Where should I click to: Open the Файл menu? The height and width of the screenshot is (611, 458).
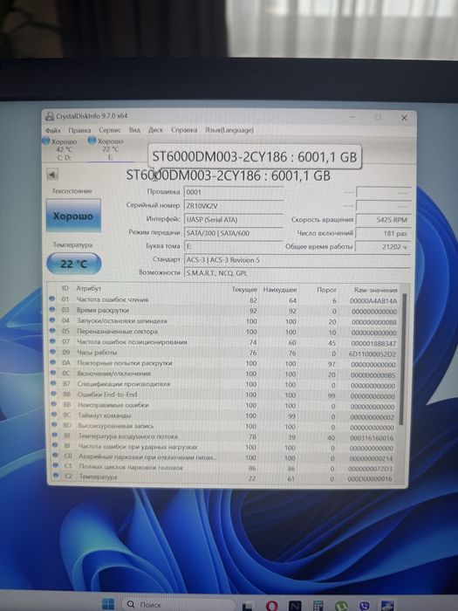point(52,130)
